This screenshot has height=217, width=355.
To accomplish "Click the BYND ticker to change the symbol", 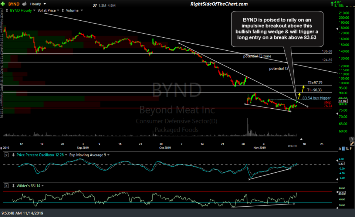I will [14, 4].
